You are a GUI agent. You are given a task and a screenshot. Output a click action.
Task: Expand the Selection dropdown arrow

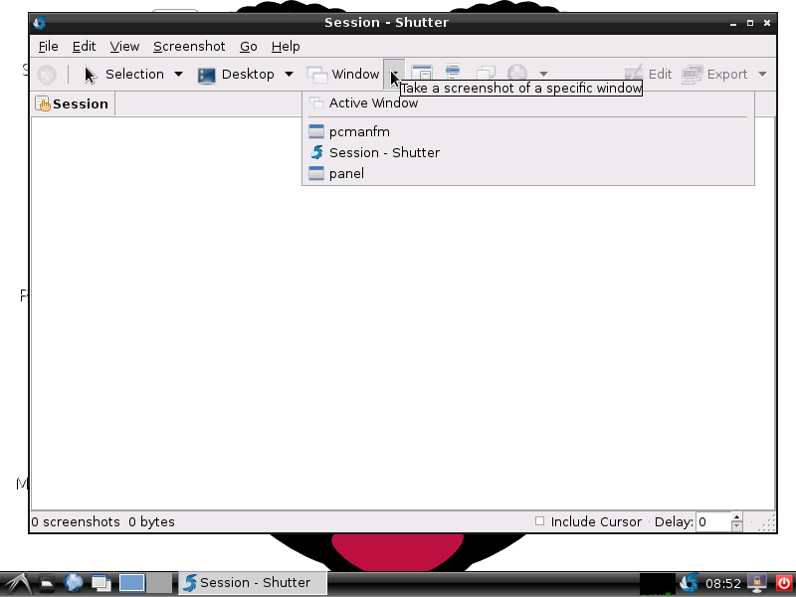tap(179, 74)
